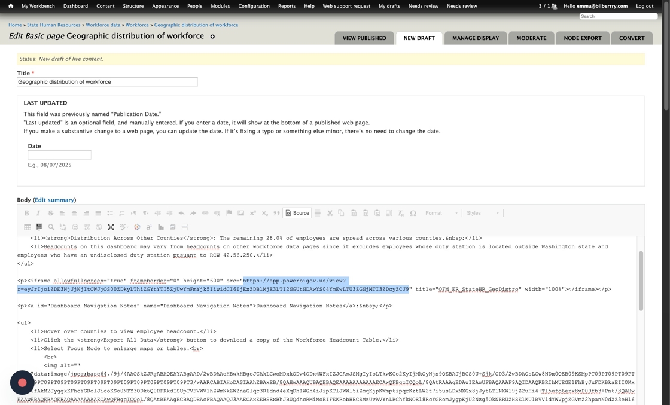Apply strikethrough formatting

pos(50,213)
